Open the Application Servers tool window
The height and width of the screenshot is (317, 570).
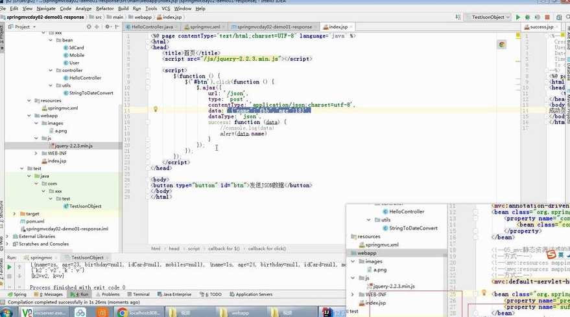click(251, 294)
